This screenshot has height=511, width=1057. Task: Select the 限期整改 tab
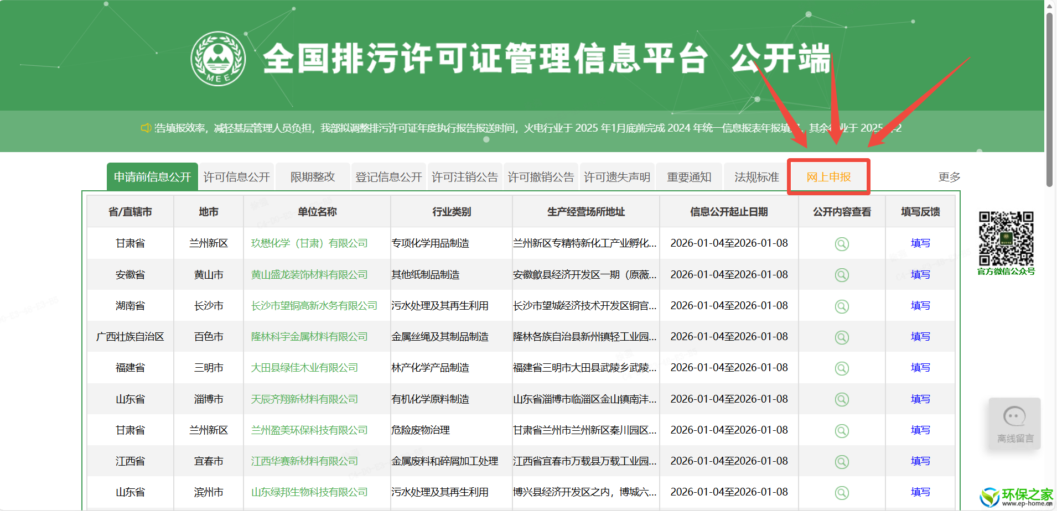click(313, 177)
